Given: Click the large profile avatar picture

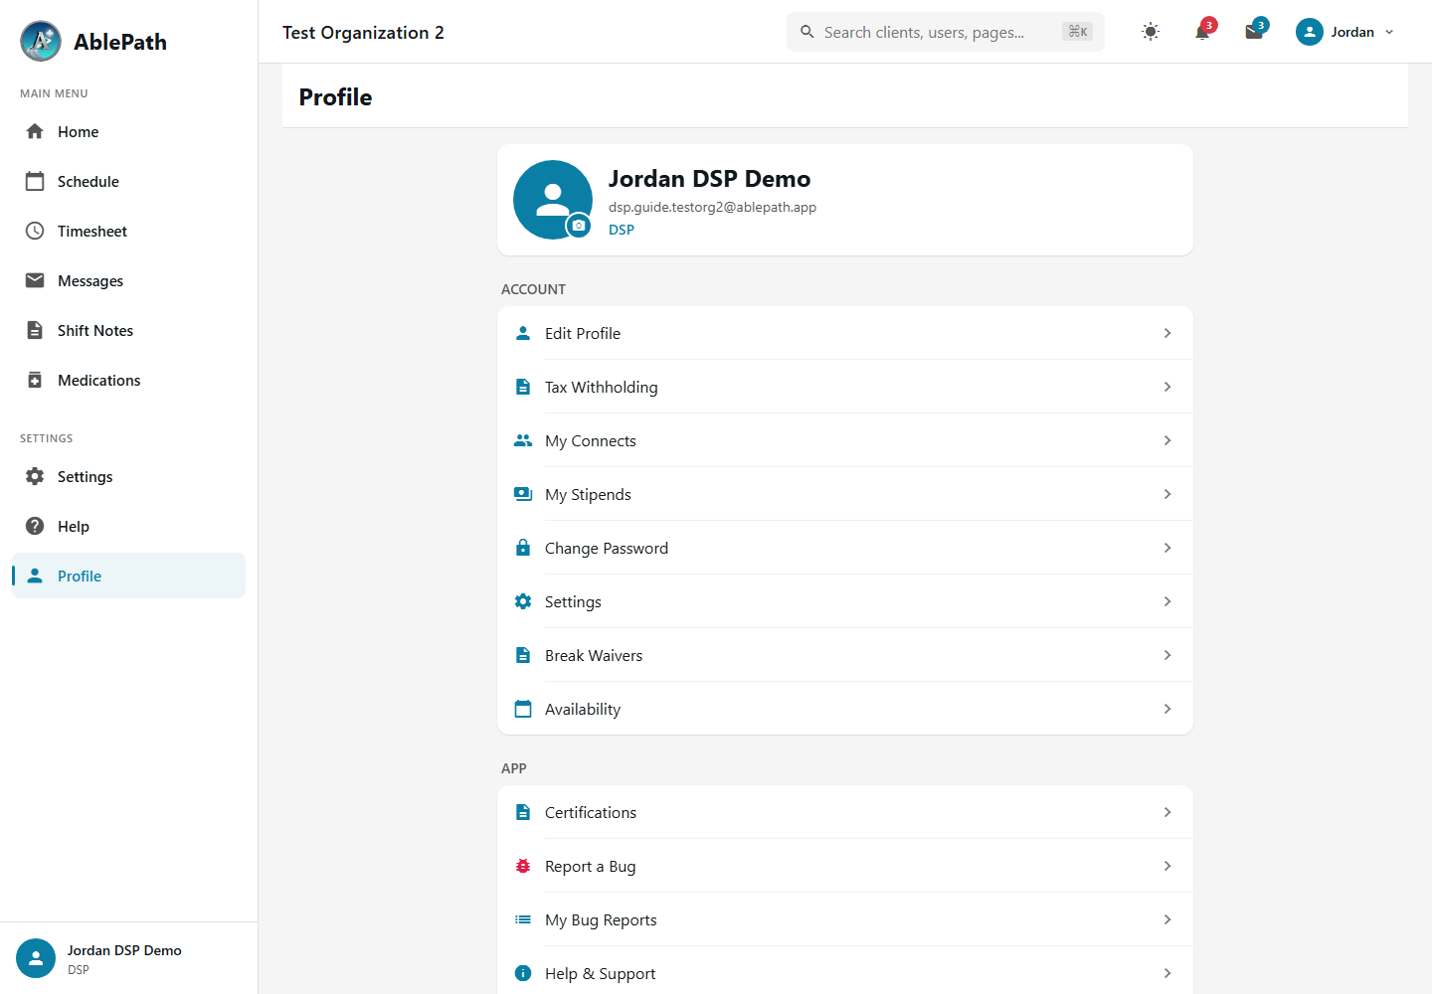Looking at the screenshot, I should coord(553,200).
